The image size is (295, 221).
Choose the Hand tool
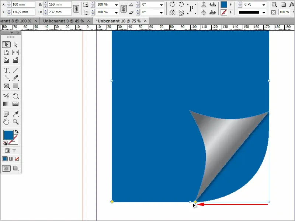(6, 122)
